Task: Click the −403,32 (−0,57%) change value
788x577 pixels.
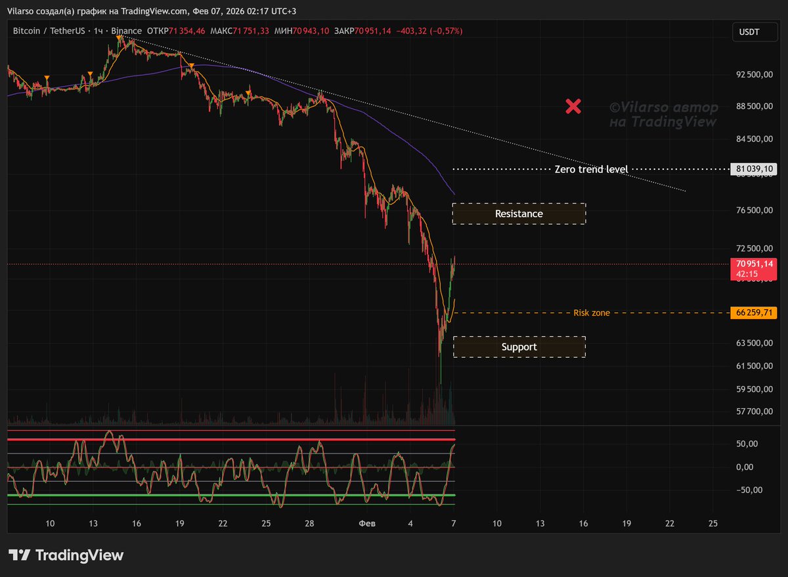Action: point(430,31)
